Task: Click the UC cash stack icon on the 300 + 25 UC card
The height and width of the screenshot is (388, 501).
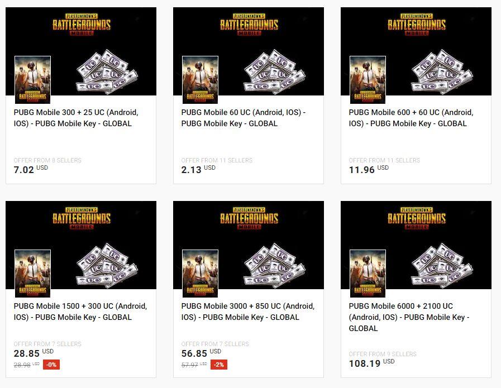Action: (107, 72)
